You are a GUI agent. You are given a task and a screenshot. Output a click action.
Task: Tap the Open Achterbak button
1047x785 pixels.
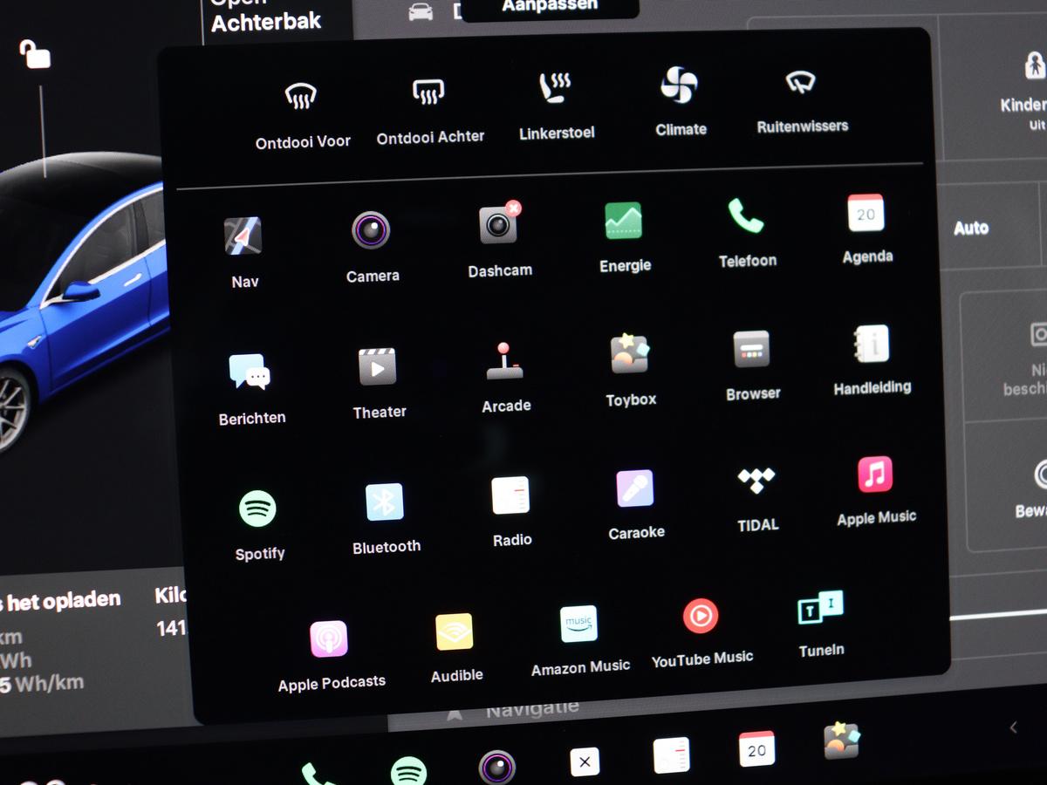click(x=266, y=17)
